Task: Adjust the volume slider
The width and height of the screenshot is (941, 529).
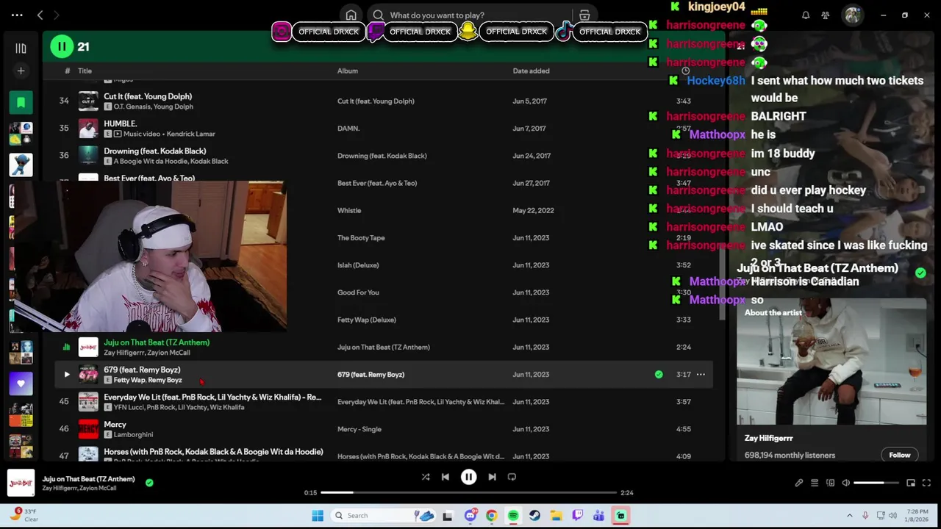Action: point(877,483)
